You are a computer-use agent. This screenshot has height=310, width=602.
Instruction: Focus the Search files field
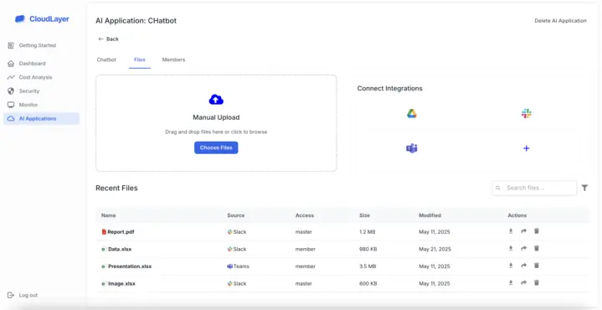[x=534, y=188]
